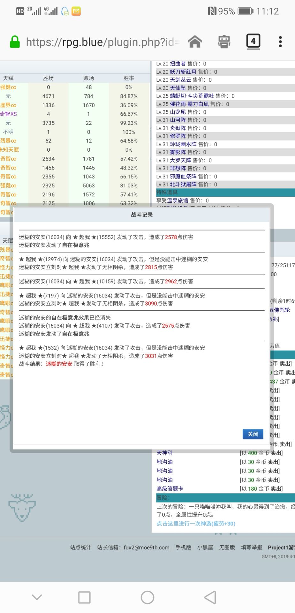
Task: Click the 败场 column header
Action: (x=89, y=78)
